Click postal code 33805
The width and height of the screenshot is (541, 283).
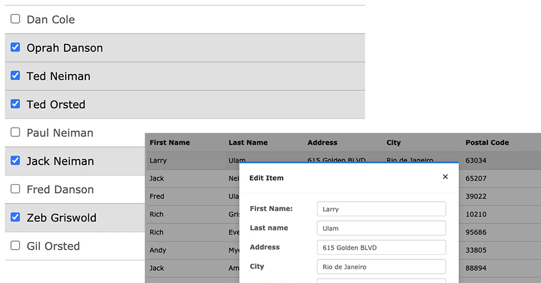pyautogui.click(x=476, y=250)
